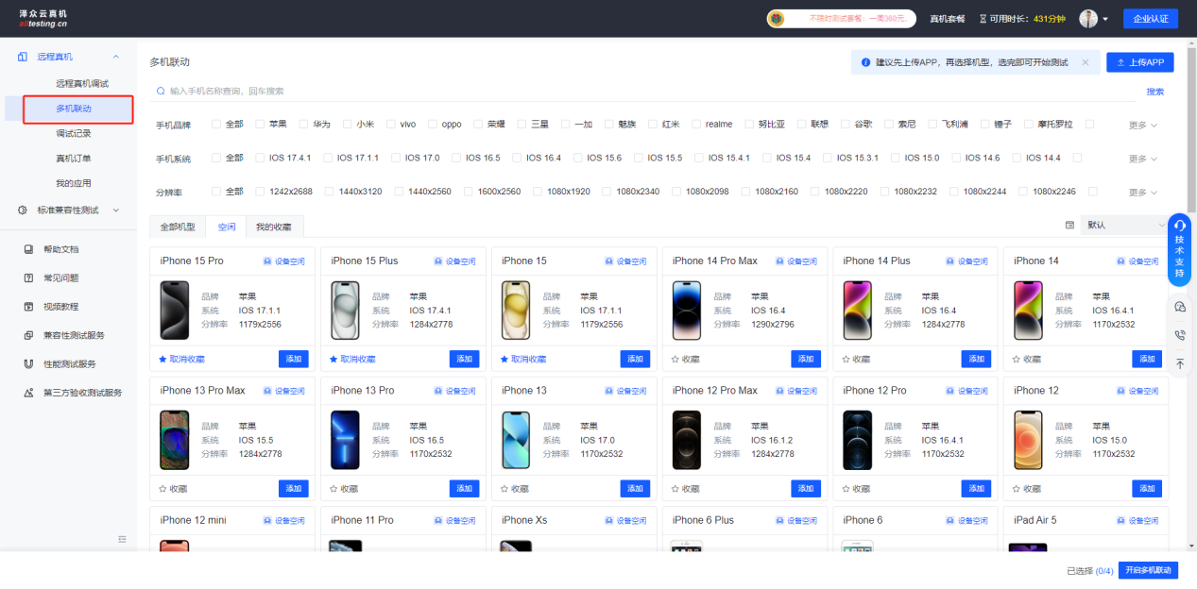
Task: Enable the IOS 17.4.1 system filter
Action: 261,158
